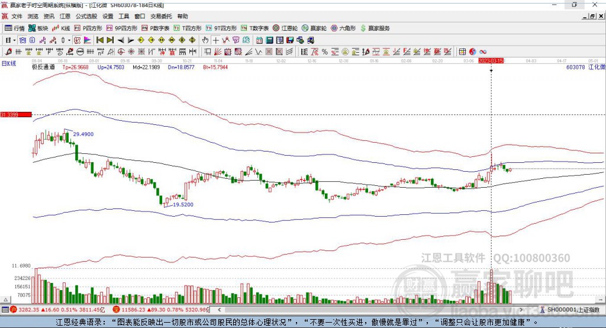Screen dimensions: 606x328
Task: Open the 交易委托 menu
Action: 161,17
